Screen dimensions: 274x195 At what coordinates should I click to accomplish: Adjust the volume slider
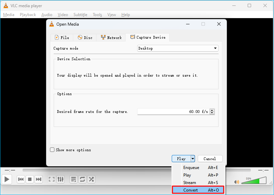254,181
